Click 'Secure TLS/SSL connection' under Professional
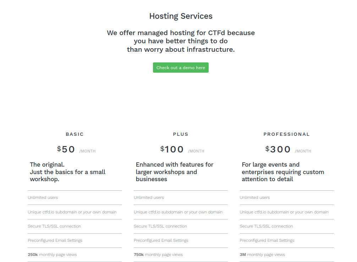Screen dimensions: 357x262 coord(267,226)
